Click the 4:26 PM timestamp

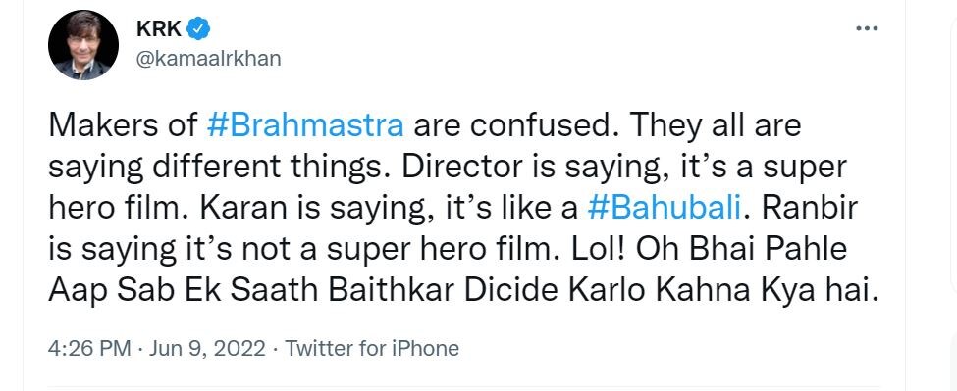point(89,349)
